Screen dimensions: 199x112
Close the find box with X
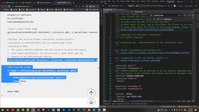click(190, 15)
